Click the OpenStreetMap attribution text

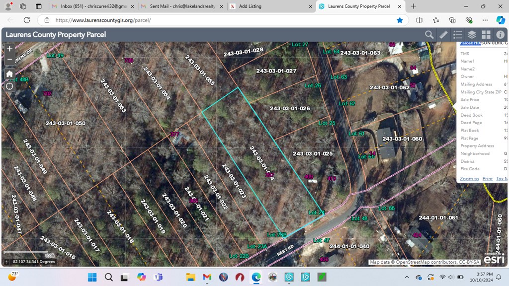coord(424,262)
